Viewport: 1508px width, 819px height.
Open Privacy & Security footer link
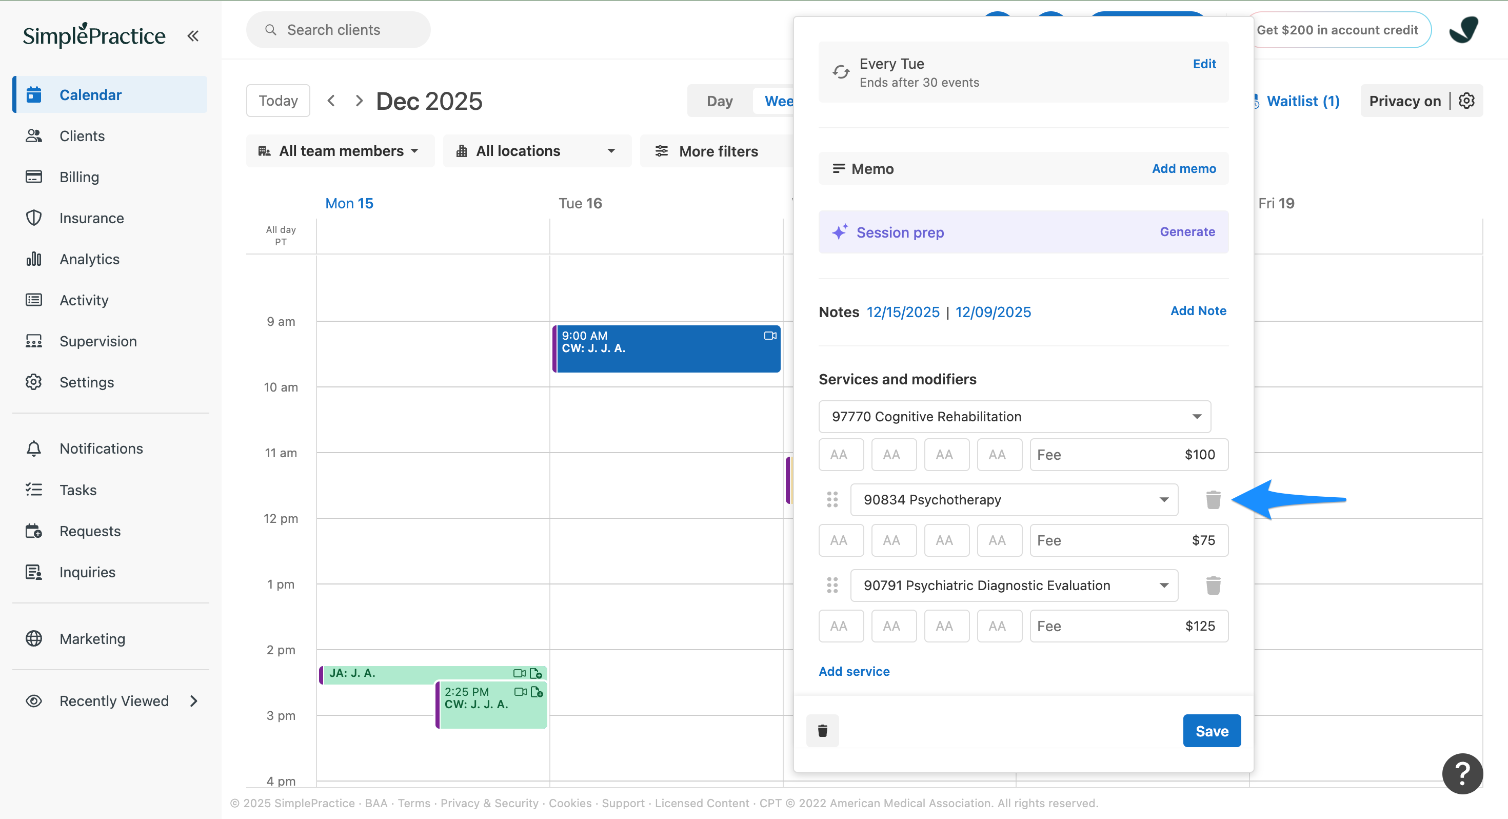click(489, 803)
